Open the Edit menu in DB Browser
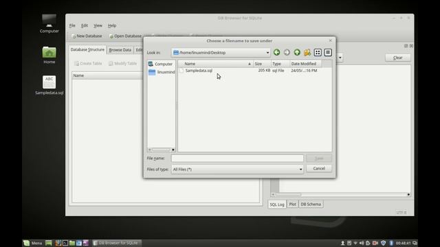The height and width of the screenshot is (247, 440). click(x=85, y=25)
